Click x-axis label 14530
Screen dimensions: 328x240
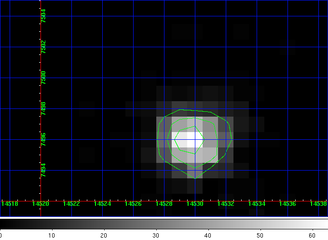(x=195, y=204)
